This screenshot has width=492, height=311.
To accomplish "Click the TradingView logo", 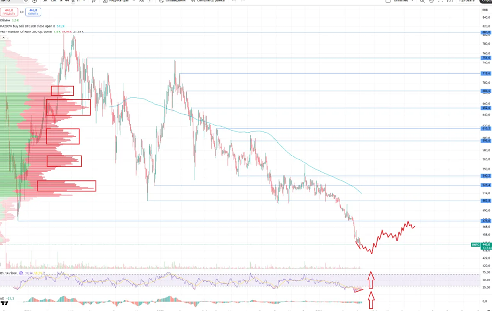I will click(x=4, y=303).
